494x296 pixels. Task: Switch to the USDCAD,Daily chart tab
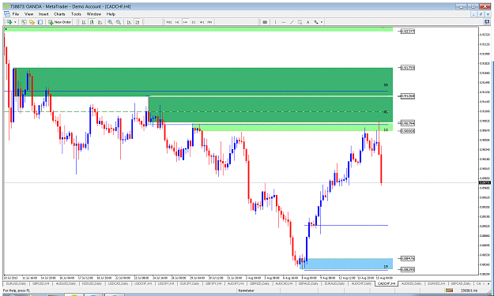tap(119, 283)
